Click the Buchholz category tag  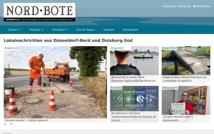pos(116,88)
